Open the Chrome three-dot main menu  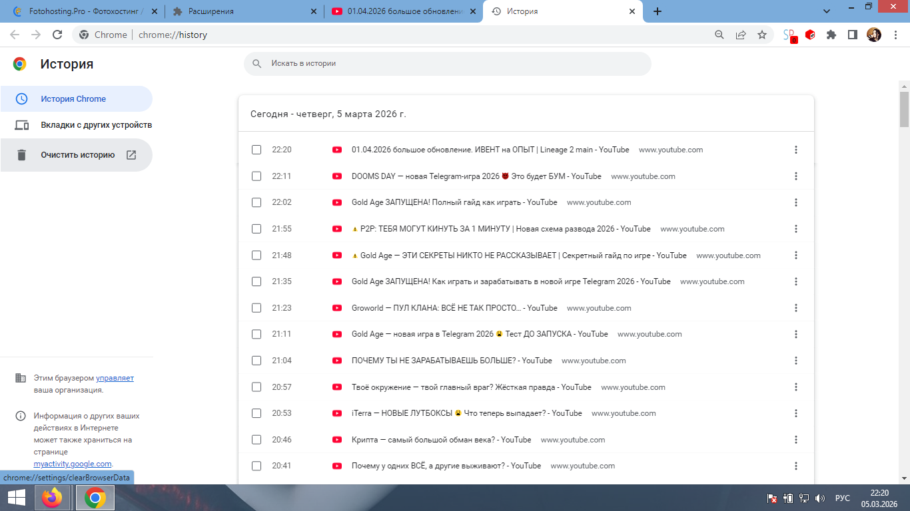(895, 35)
